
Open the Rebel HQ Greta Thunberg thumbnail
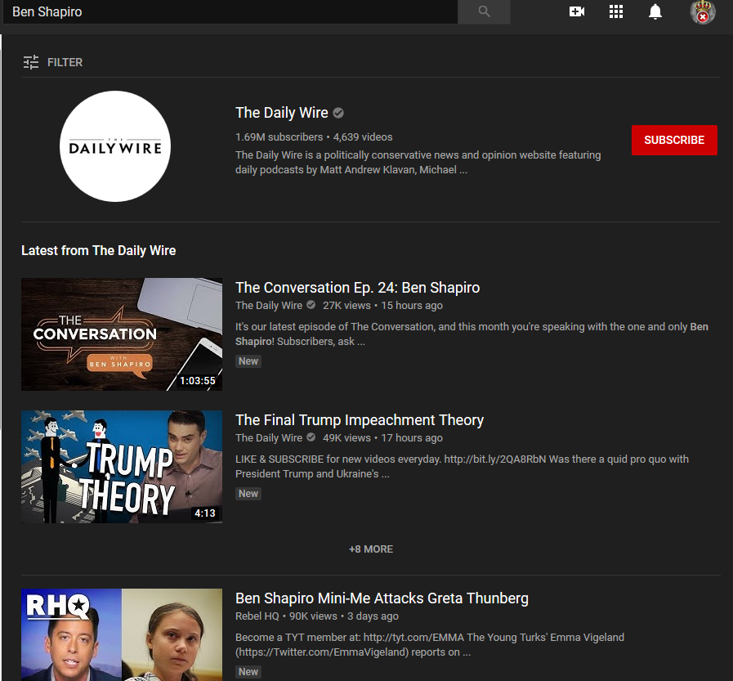click(x=122, y=634)
